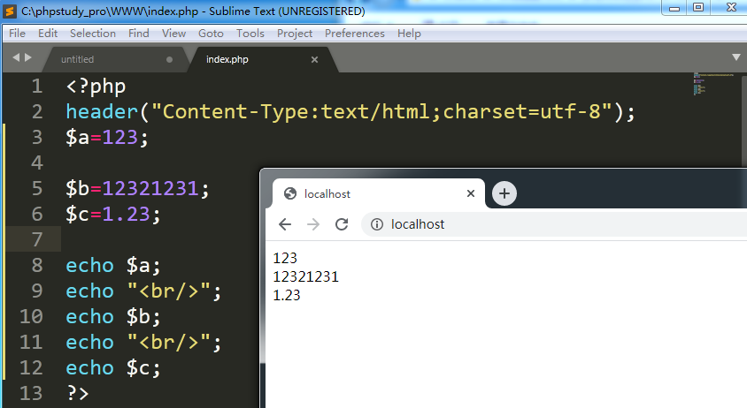Open the Project menu
This screenshot has width=747, height=408.
(x=295, y=34)
